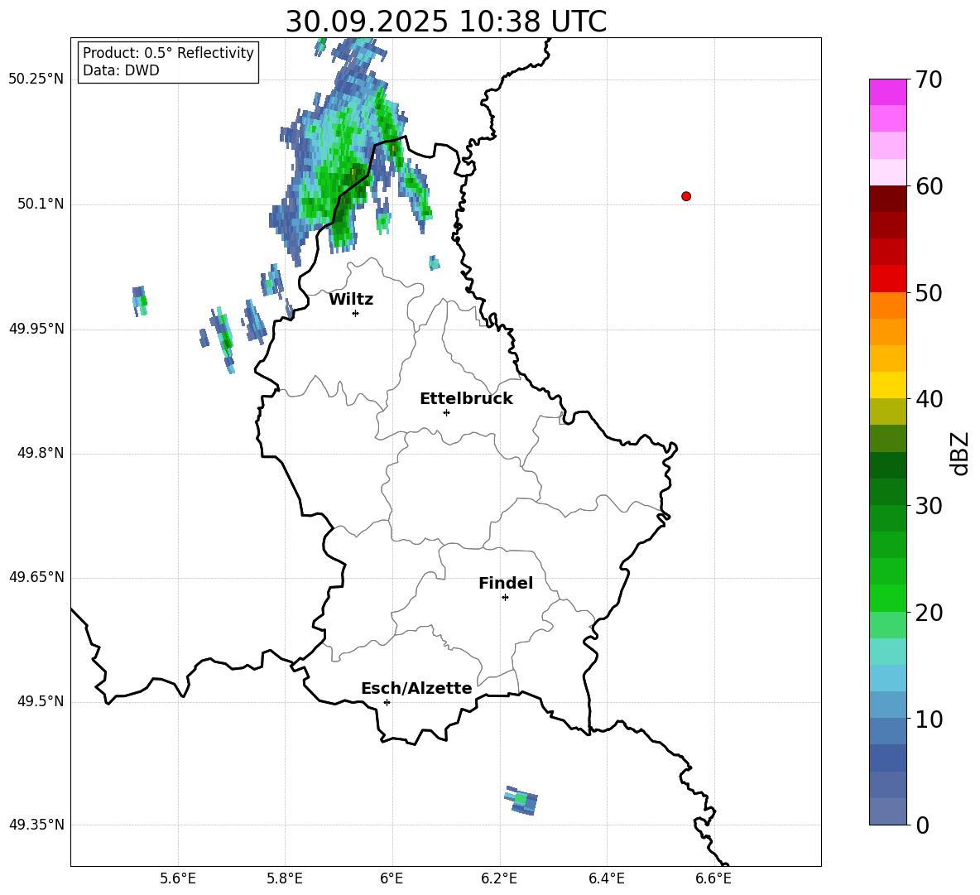This screenshot has height=895, width=980.
Task: Click the longitude label 6.4°E
Action: point(606,878)
